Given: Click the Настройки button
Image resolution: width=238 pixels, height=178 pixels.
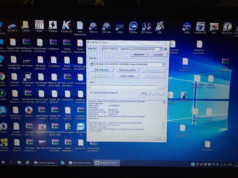Looking at the screenshot, I should pyautogui.click(x=158, y=55).
